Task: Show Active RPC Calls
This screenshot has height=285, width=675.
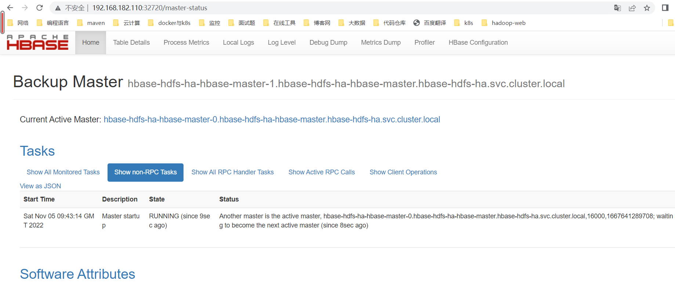Action: (322, 172)
